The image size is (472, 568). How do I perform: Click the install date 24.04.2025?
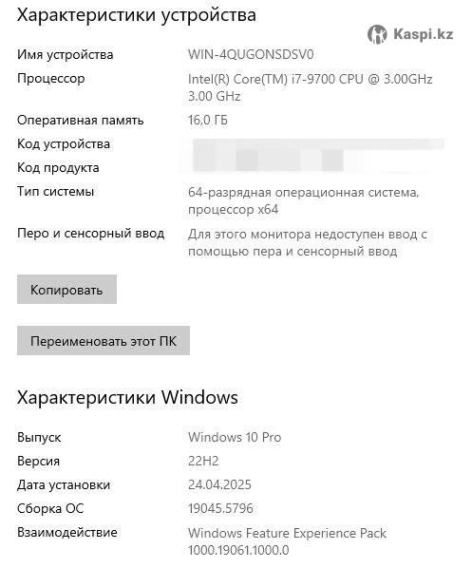click(x=219, y=484)
